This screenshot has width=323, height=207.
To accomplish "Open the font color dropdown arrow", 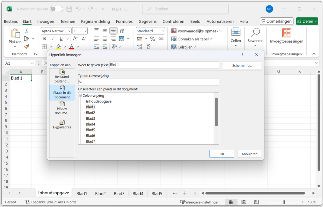I will [78, 47].
